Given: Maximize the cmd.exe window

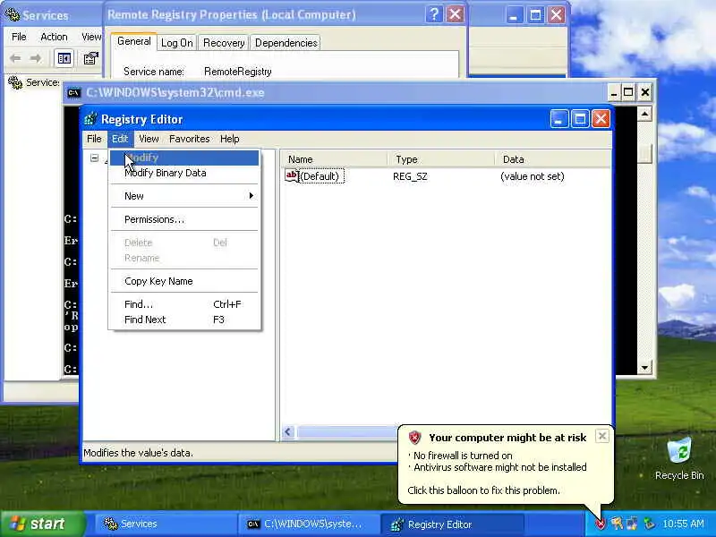Looking at the screenshot, I should coord(628,93).
